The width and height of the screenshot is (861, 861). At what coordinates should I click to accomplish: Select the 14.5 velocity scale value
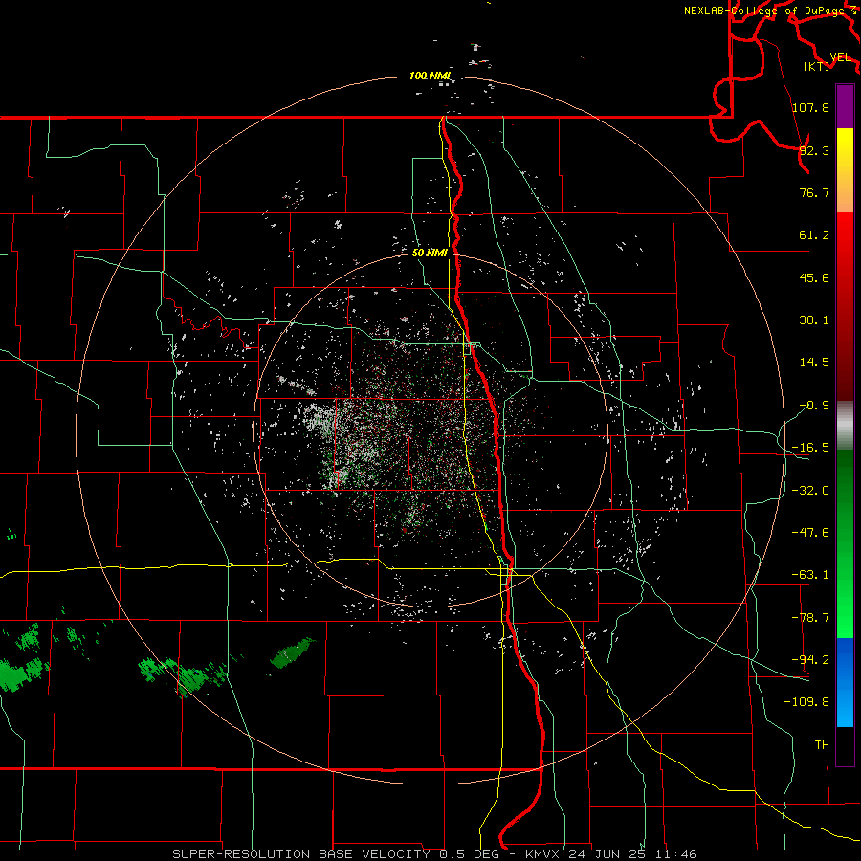[814, 363]
